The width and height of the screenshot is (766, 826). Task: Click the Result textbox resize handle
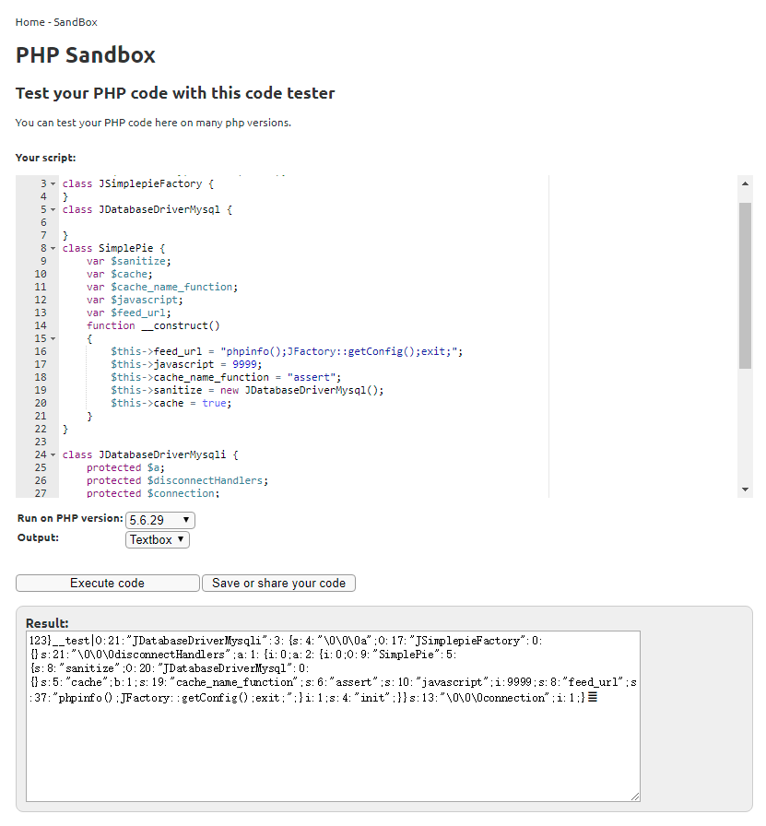tap(634, 796)
